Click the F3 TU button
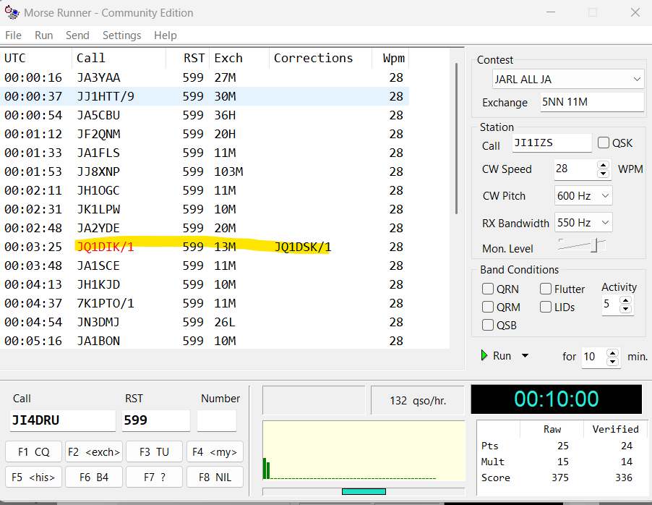Image resolution: width=652 pixels, height=505 pixels. click(154, 451)
